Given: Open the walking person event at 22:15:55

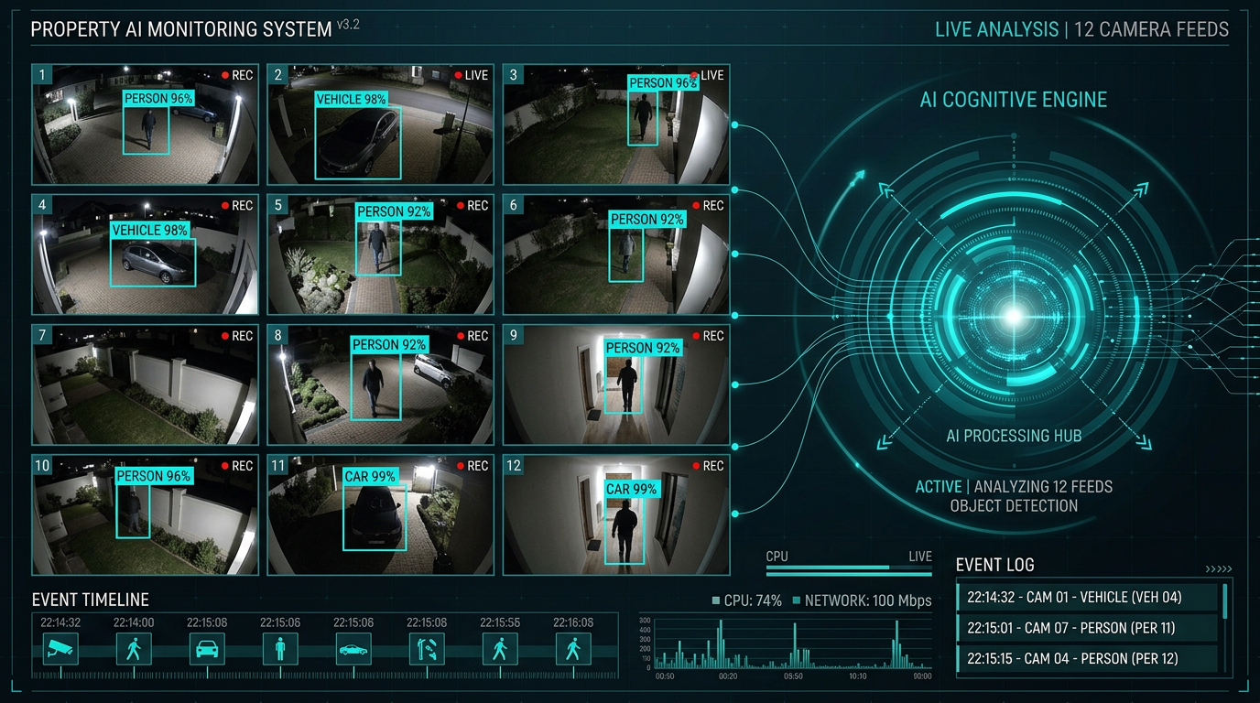Looking at the screenshot, I should 500,649.
